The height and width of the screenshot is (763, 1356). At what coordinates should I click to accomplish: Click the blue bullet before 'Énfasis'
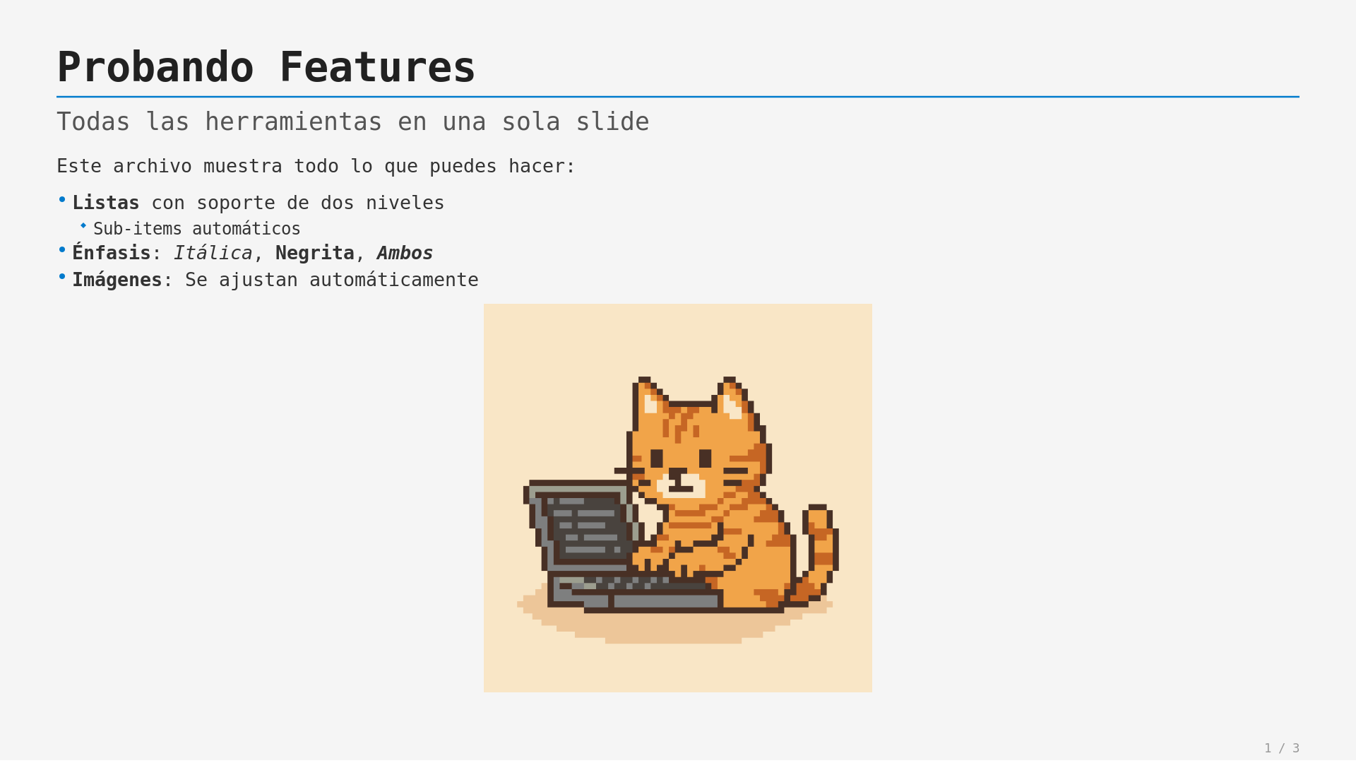[x=62, y=249]
